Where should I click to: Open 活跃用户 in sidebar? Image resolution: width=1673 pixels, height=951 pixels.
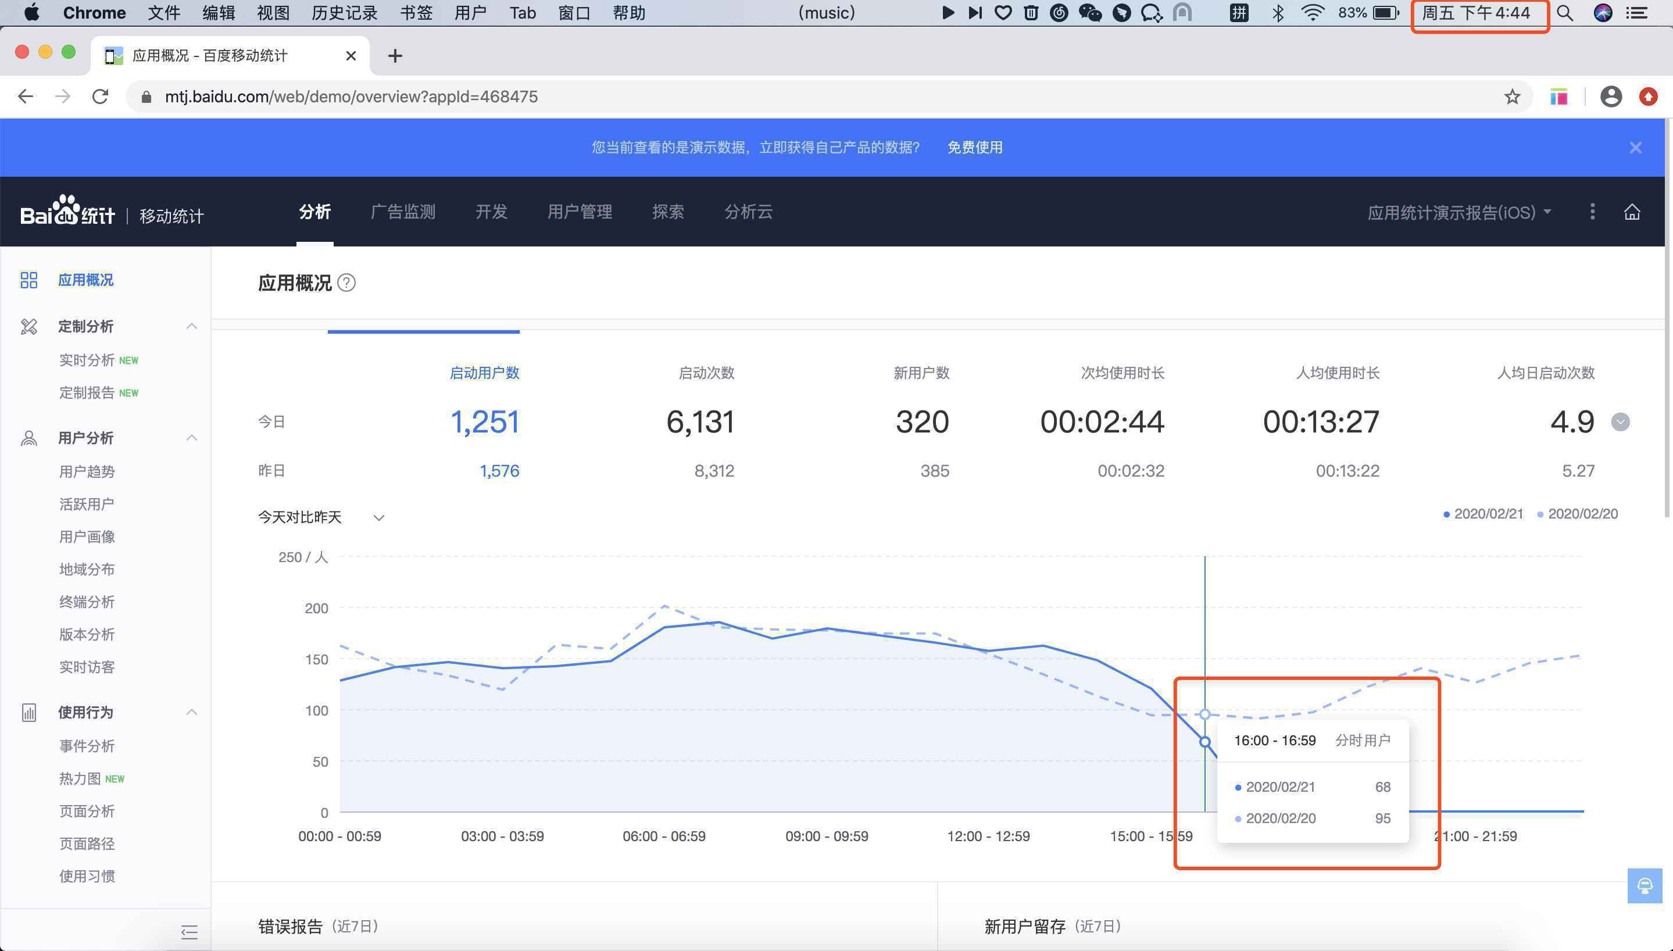pos(87,504)
